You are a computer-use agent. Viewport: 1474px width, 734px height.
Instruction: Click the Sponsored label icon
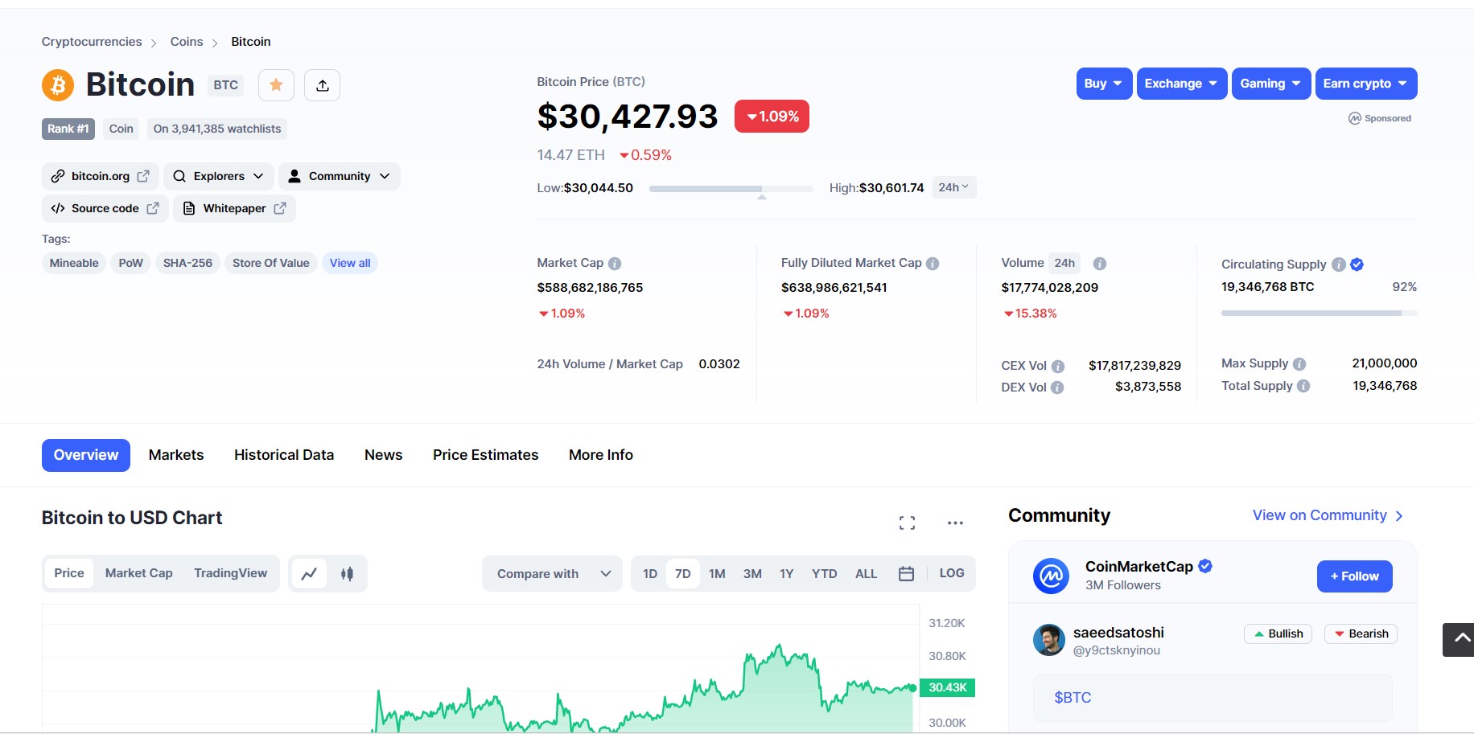pos(1355,118)
